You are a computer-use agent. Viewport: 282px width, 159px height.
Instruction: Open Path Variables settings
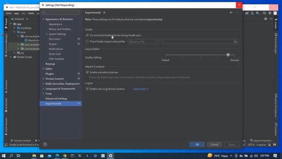tap(56, 59)
